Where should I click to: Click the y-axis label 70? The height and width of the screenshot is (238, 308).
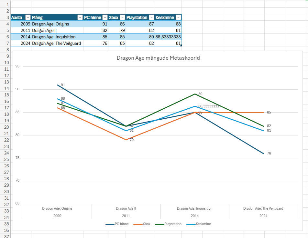click(x=17, y=181)
